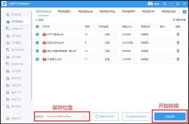Open page selection 全部 for 07PTT案例.pdf

107,34
